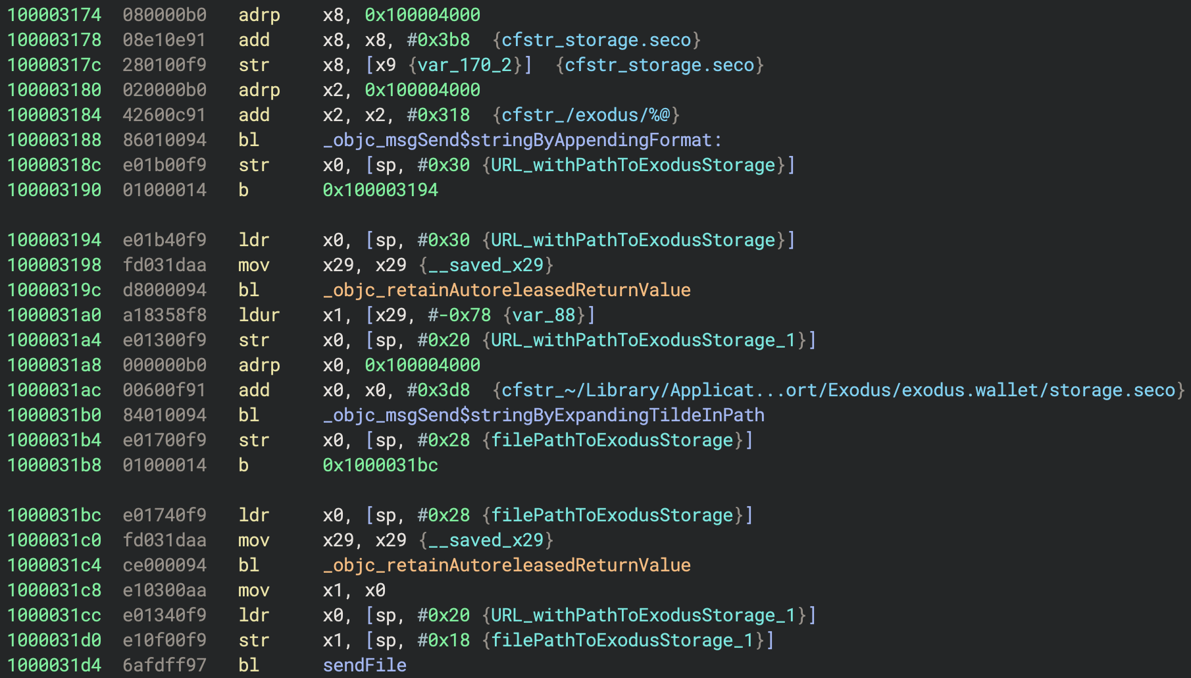Screen dimensions: 1191x678
Task: Select the cfstr_storage.seco comment on add line
Action: pos(596,39)
